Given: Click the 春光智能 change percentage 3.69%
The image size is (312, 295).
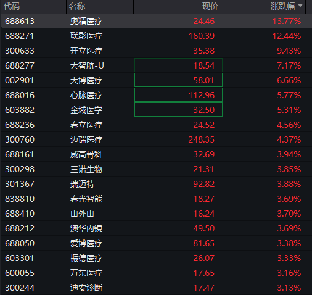Looking at the screenshot, I should (x=289, y=199).
